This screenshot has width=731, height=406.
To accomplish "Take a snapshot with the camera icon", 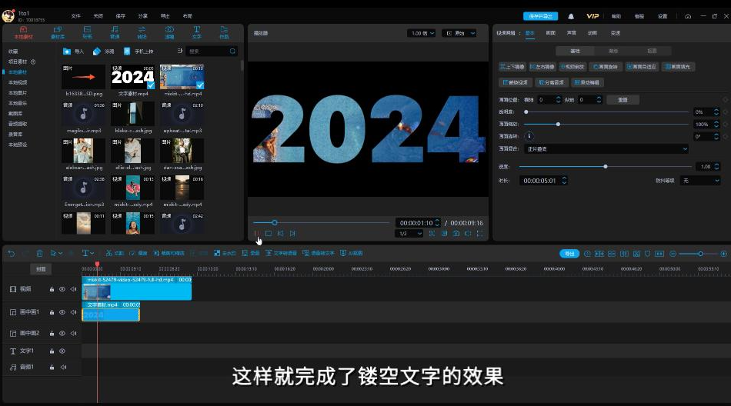I will [456, 234].
